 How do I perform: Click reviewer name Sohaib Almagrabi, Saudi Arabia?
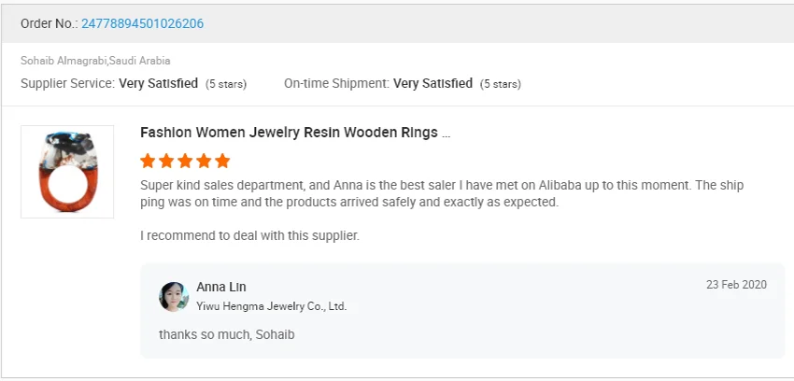(95, 61)
